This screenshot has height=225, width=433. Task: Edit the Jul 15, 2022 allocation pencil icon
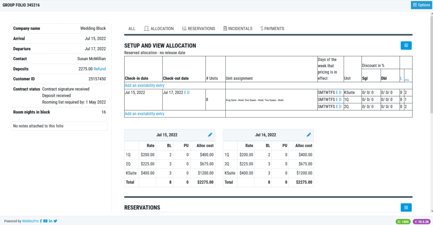click(210, 135)
